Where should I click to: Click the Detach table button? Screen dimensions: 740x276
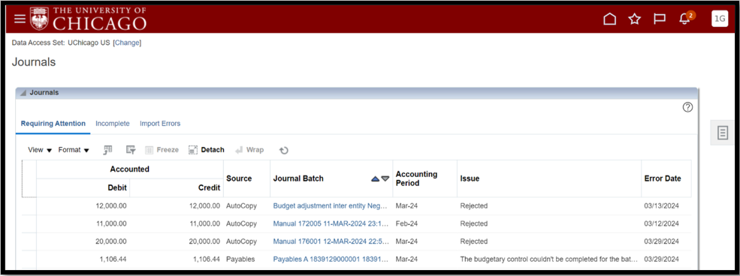207,150
